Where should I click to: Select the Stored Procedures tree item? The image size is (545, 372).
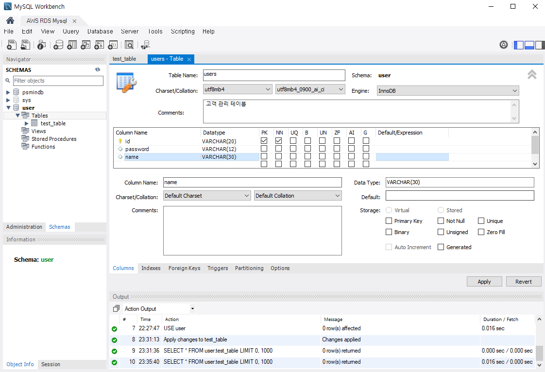point(54,139)
